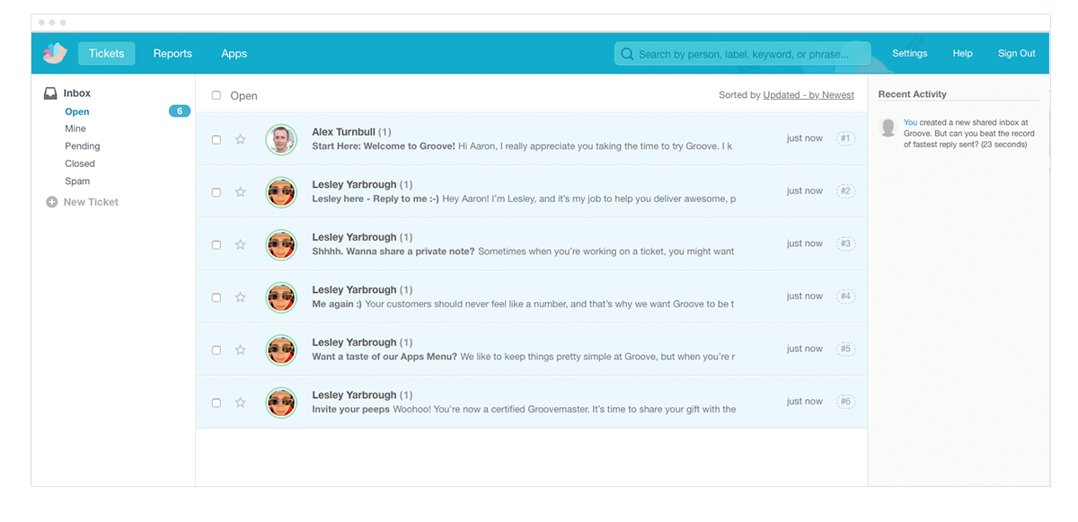Viewport: 1078px width, 522px height.
Task: Click the #6 ticket number badge
Action: [845, 402]
